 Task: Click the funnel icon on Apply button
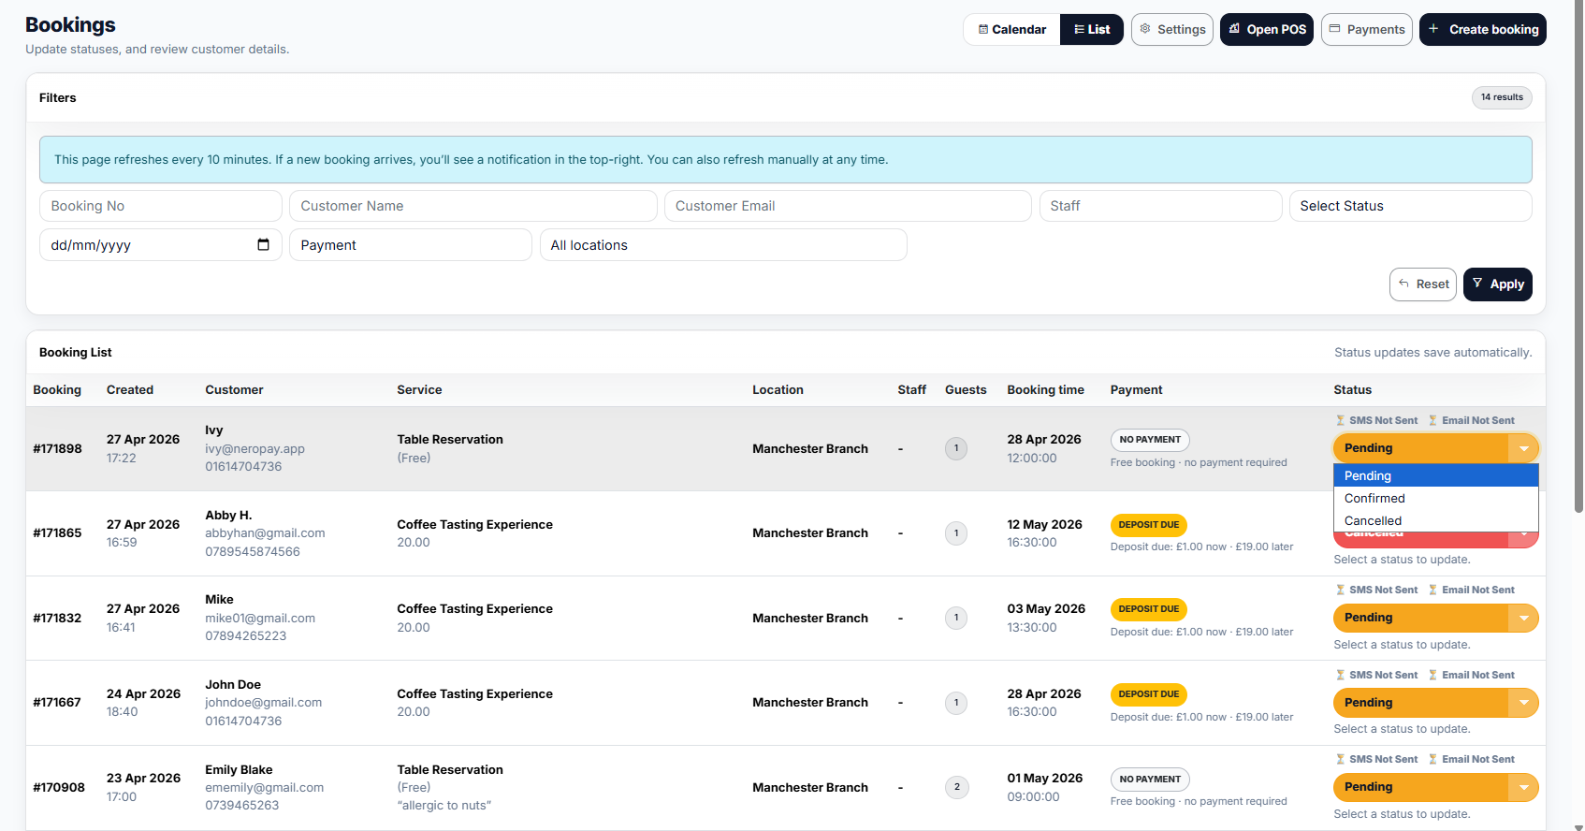(1477, 284)
